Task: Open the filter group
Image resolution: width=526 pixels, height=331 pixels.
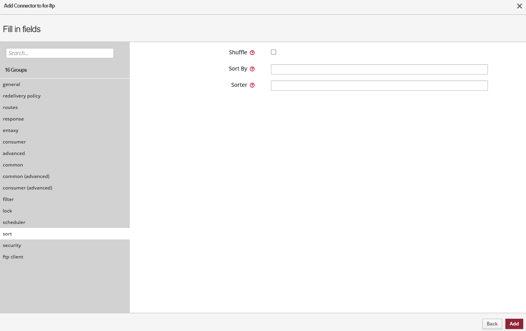Action: point(8,199)
